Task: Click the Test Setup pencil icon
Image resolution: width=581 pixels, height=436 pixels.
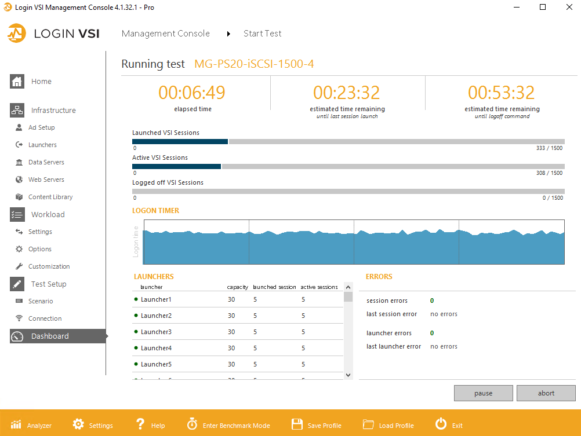Action: (x=17, y=284)
